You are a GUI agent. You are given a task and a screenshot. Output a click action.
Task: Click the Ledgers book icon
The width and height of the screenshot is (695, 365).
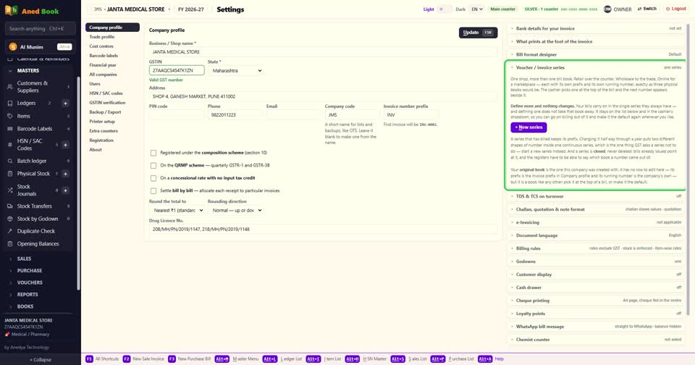[x=9, y=103]
